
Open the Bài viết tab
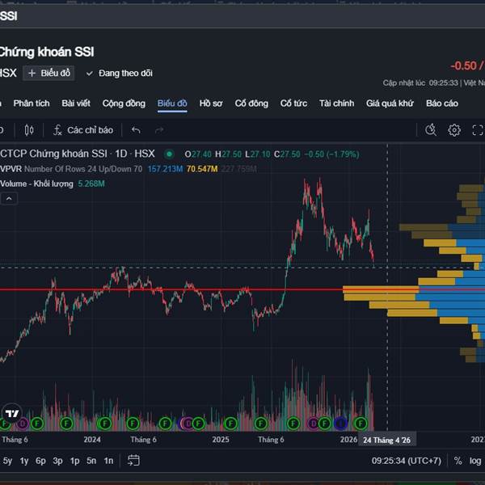pyautogui.click(x=76, y=103)
